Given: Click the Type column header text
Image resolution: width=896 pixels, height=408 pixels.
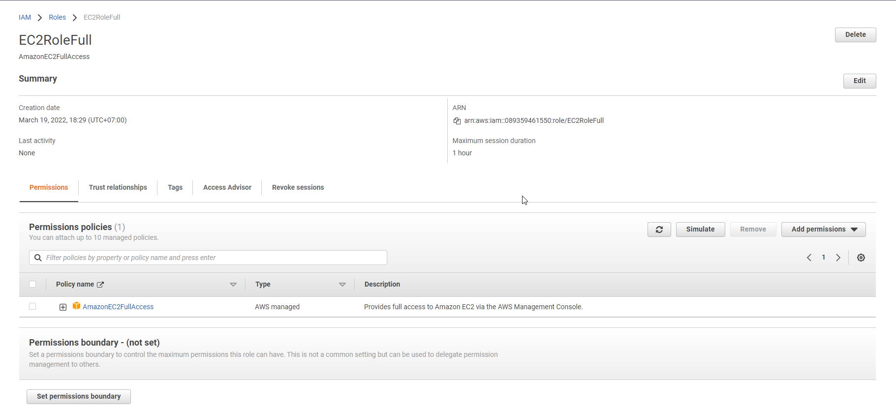Looking at the screenshot, I should click(x=263, y=284).
